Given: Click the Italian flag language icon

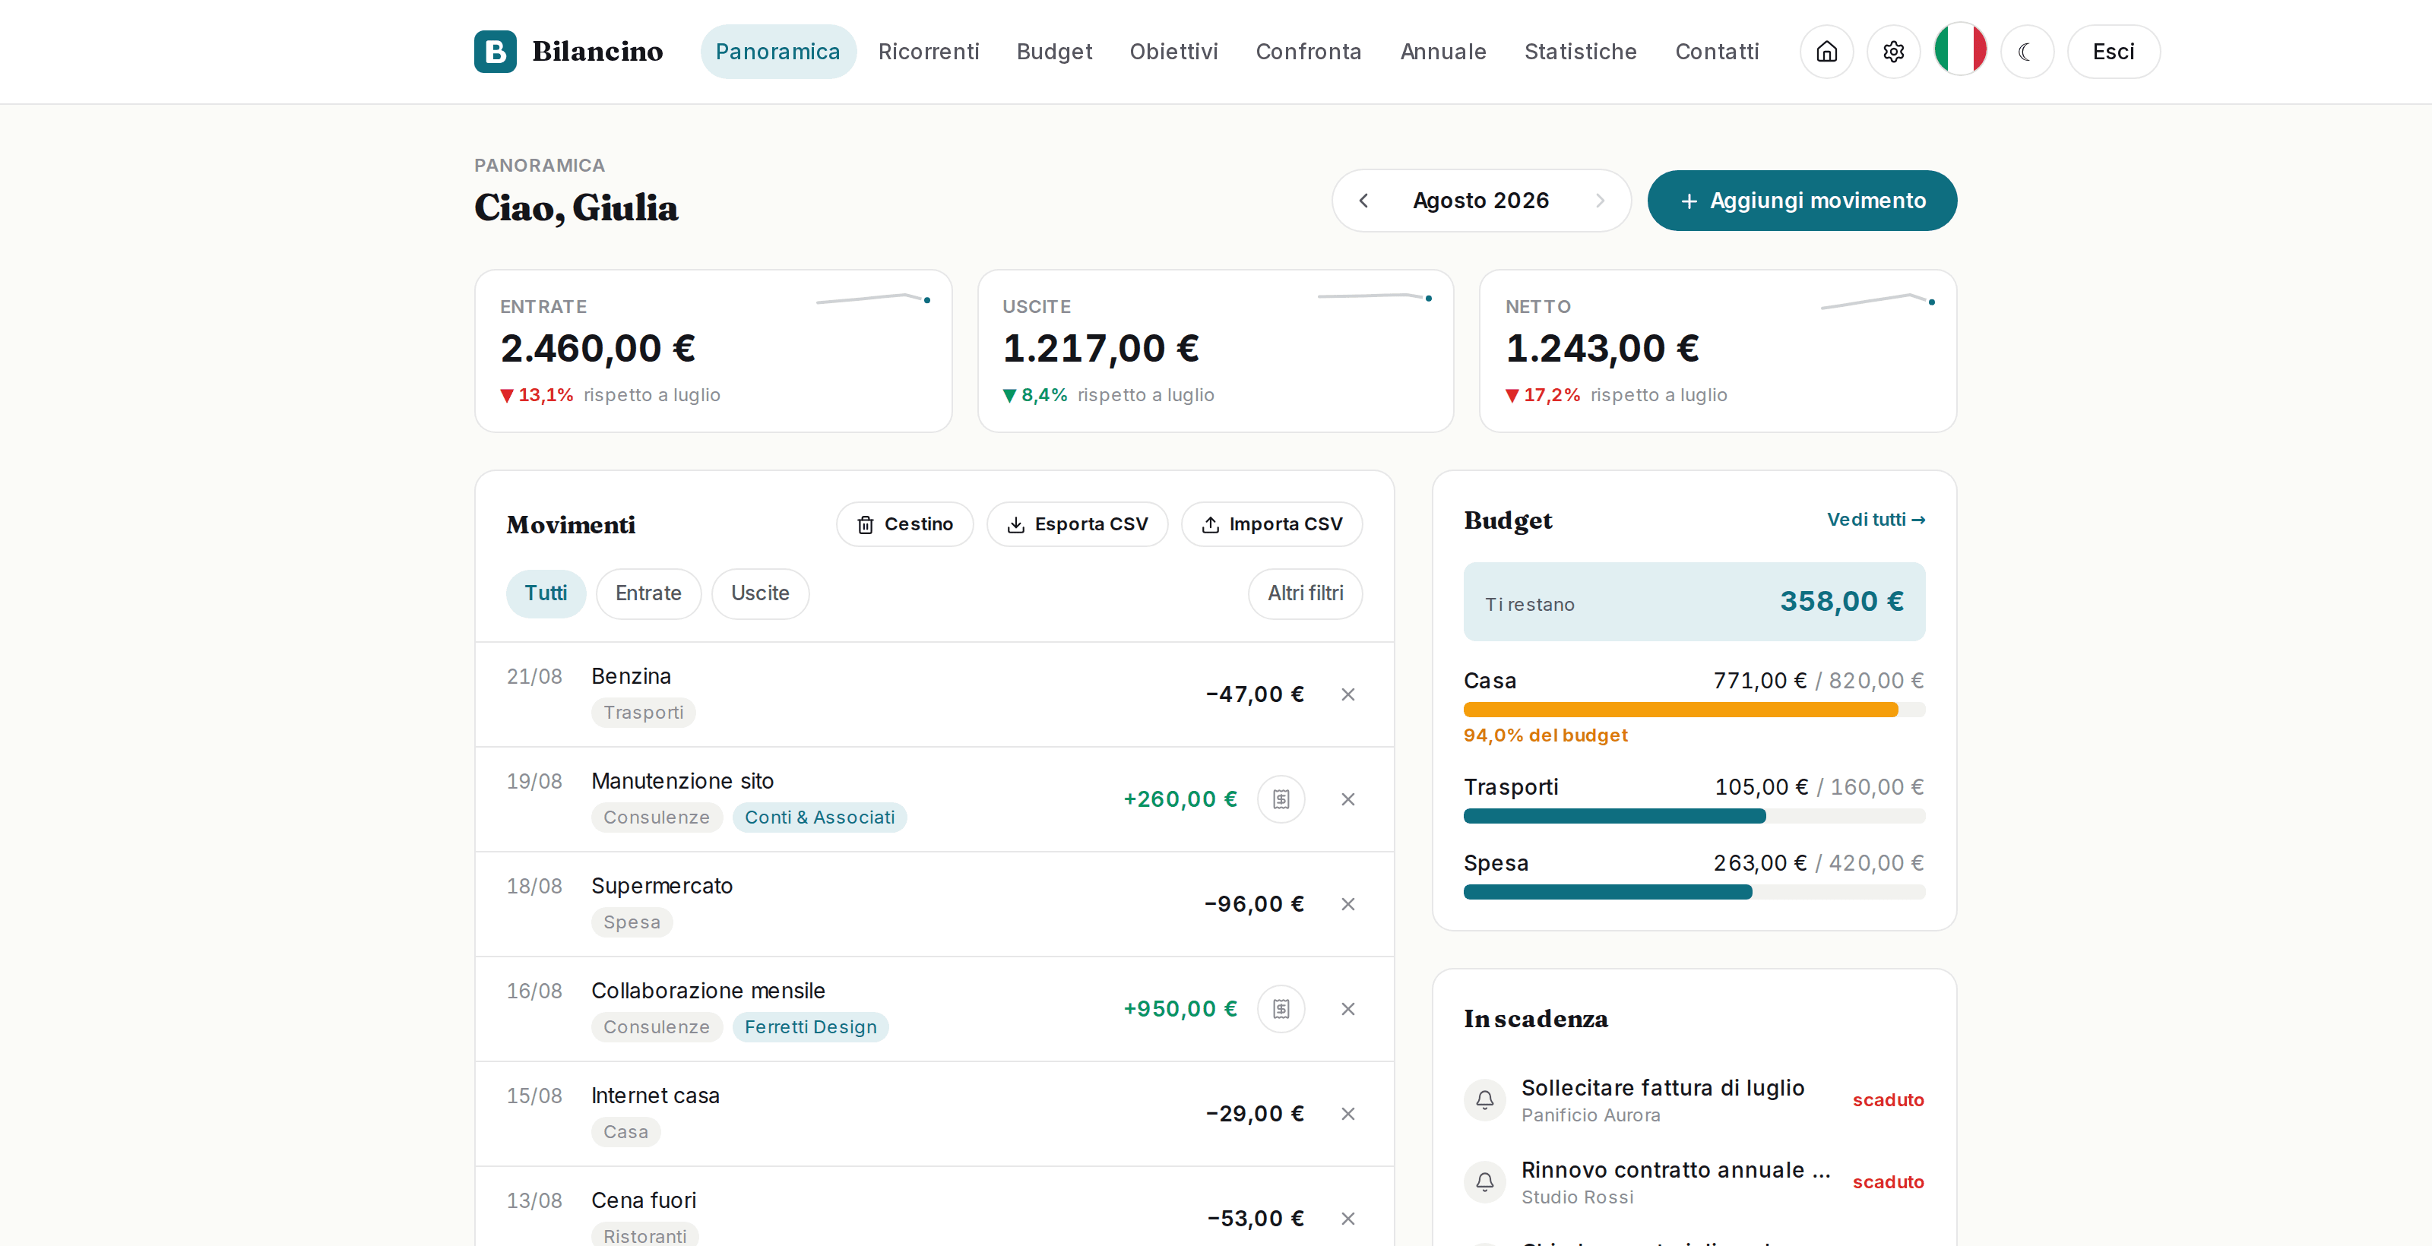Looking at the screenshot, I should click(x=1960, y=49).
